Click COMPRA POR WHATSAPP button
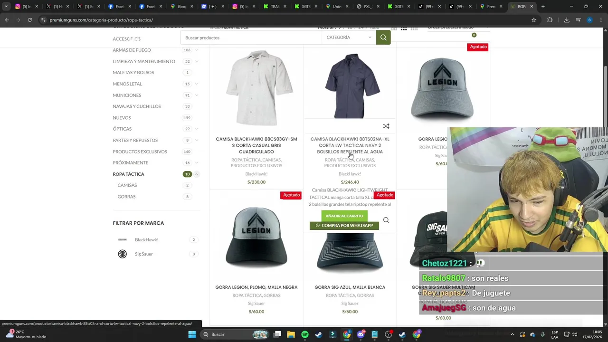Image resolution: width=608 pixels, height=342 pixels. (344, 226)
